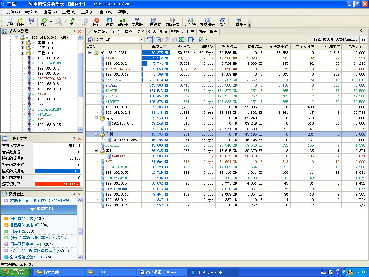Pin the 节点浏览器 panel

[x=74, y=31]
